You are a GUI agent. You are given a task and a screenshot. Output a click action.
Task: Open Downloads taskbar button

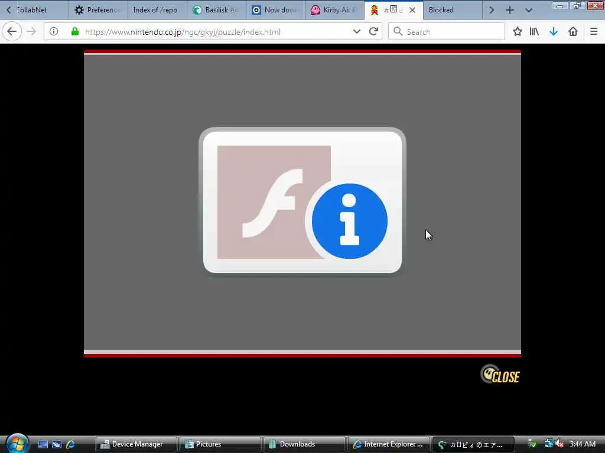(x=304, y=444)
